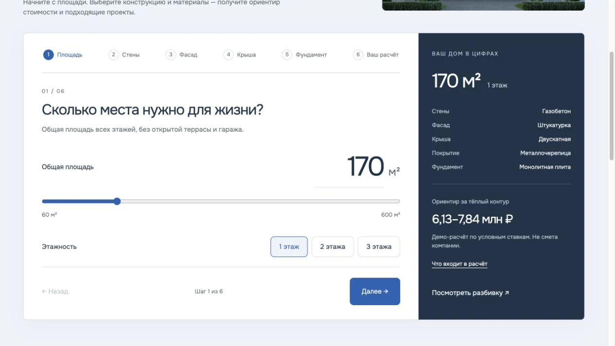This screenshot has height=346, width=615.
Task: Click the Назад back link
Action: [x=55, y=292]
